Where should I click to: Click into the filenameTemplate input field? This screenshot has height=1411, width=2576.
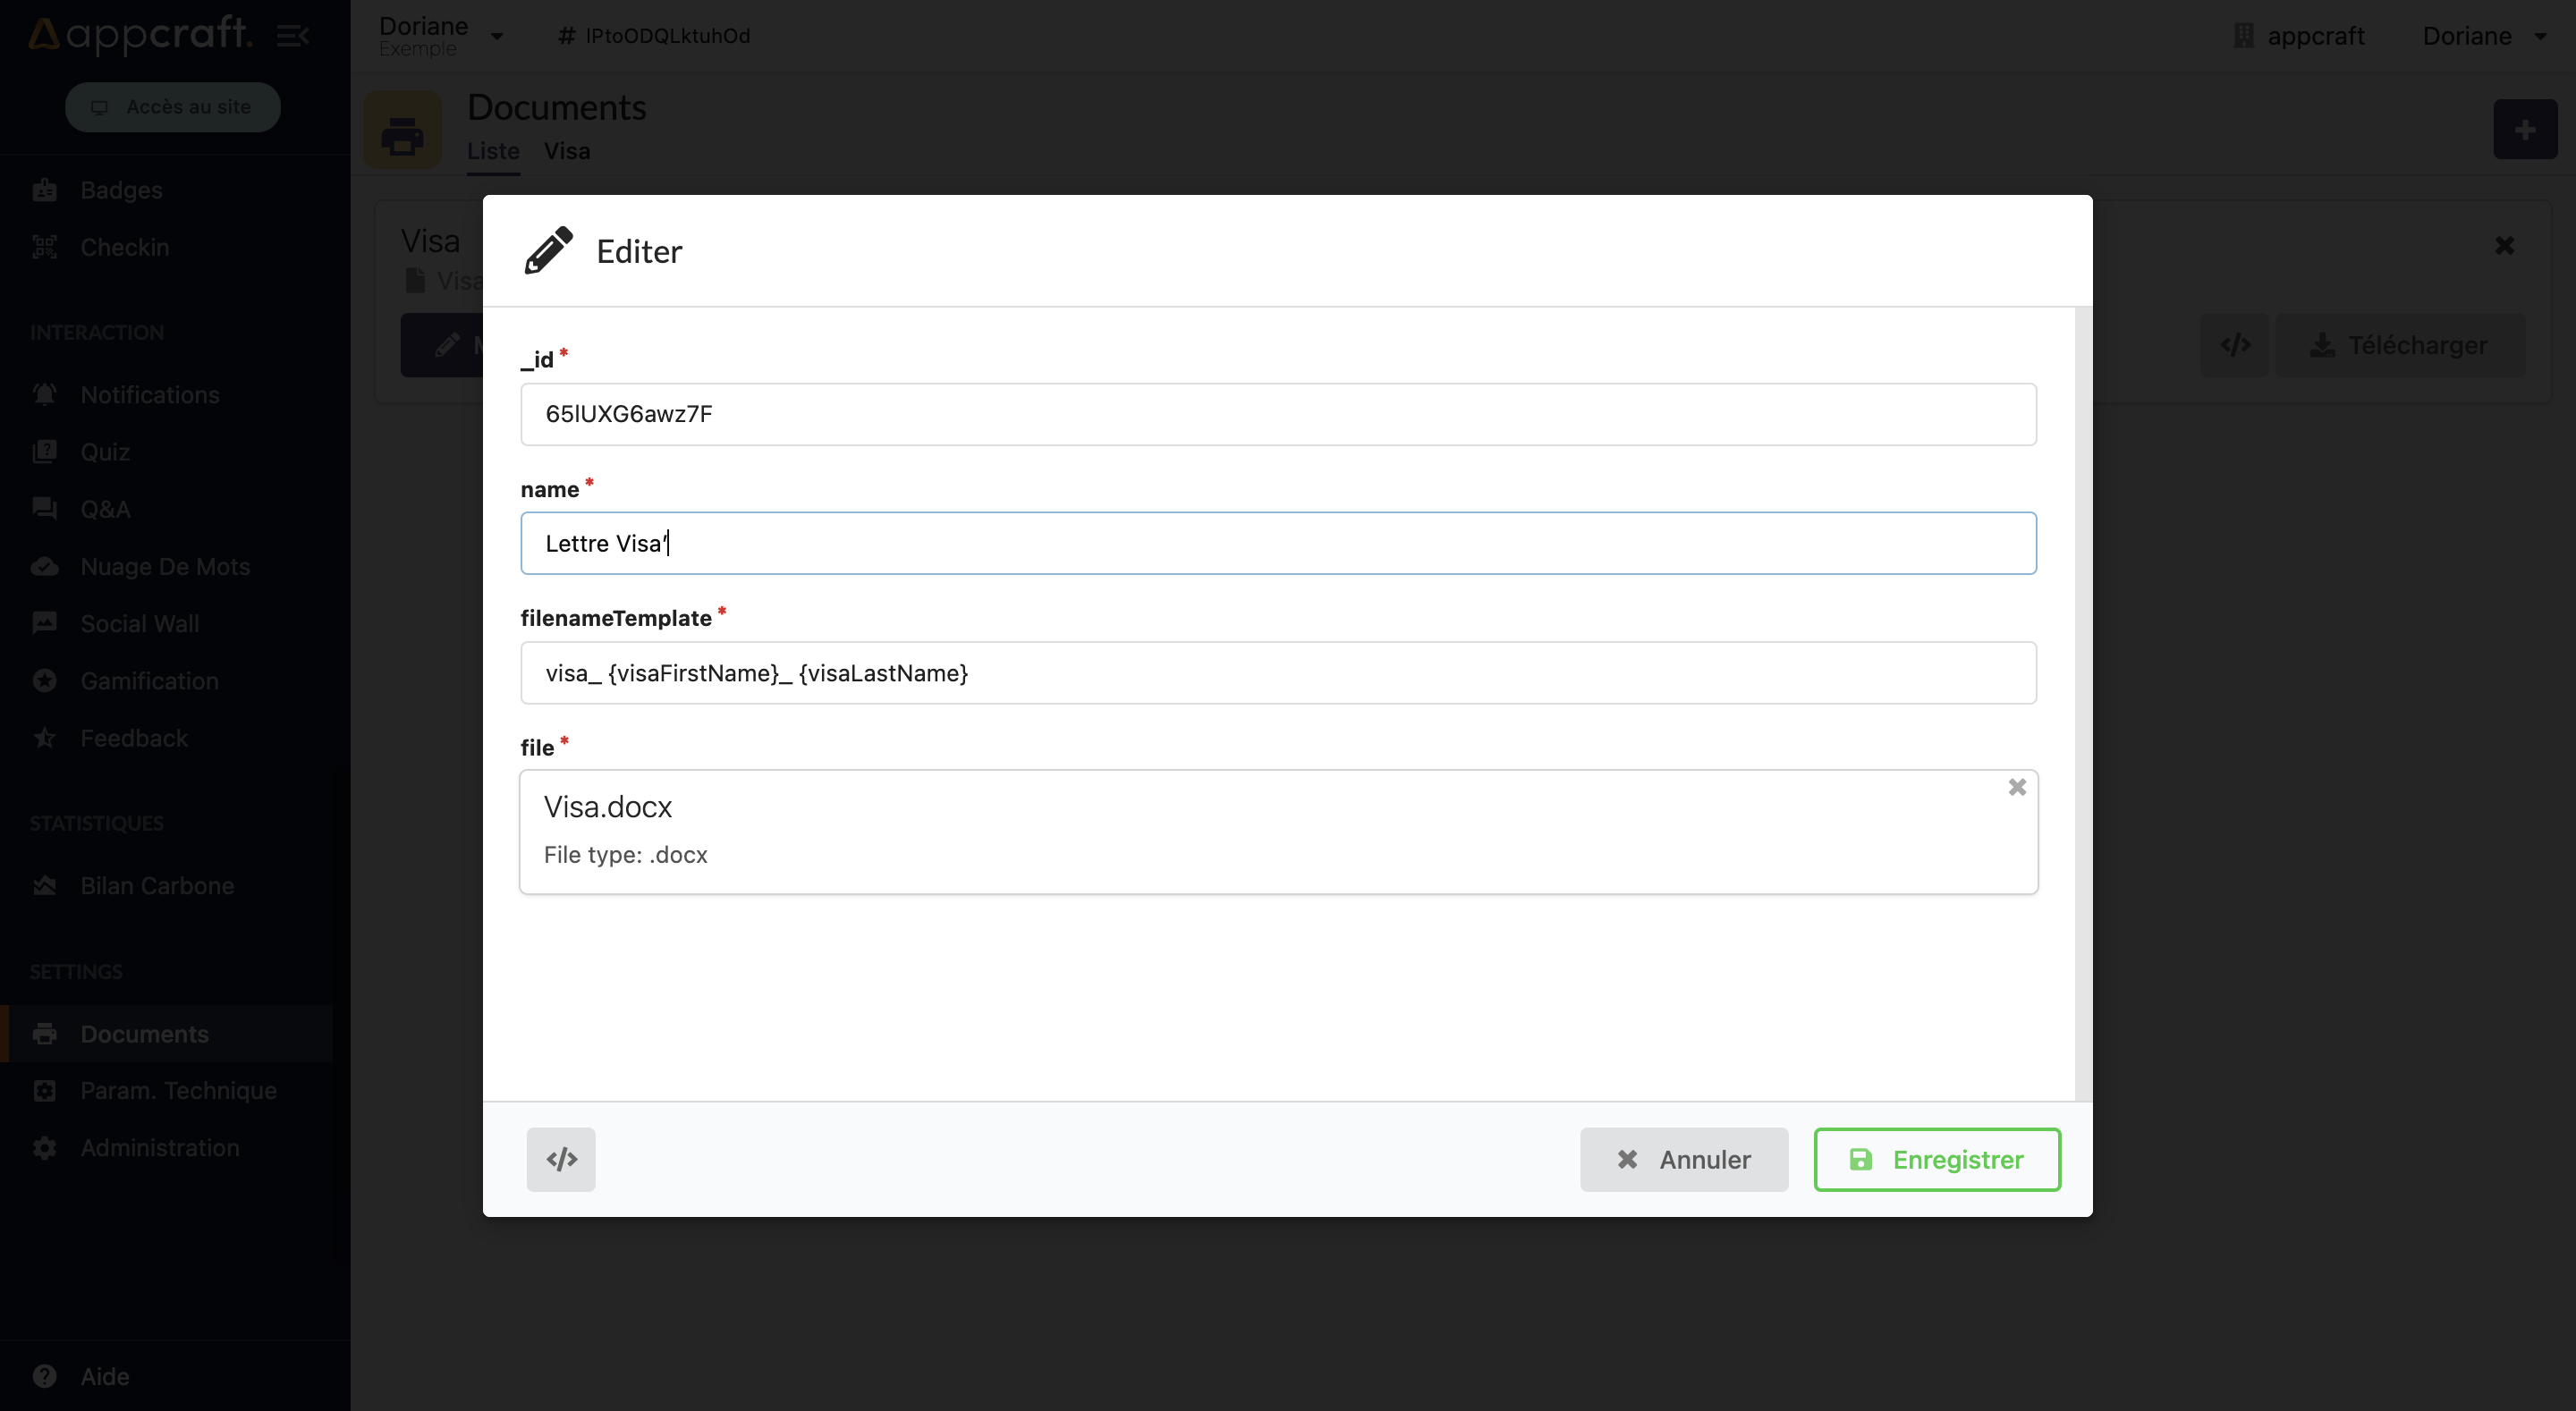coord(1277,673)
